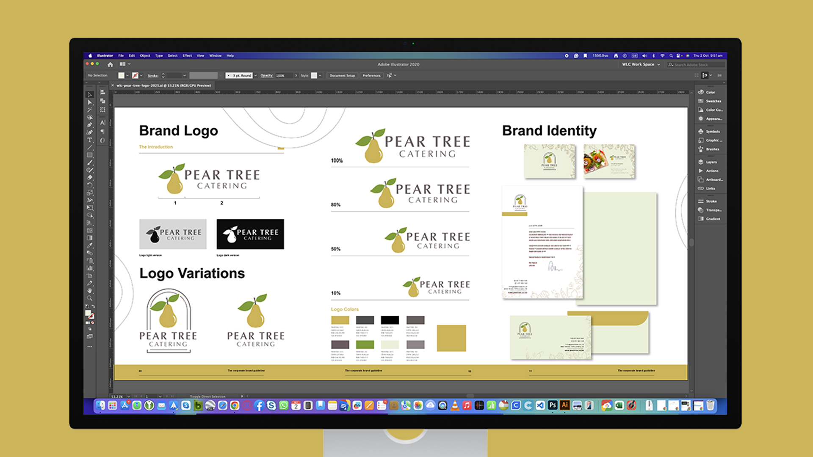Open the Effect menu
This screenshot has width=813, height=457.
coord(187,55)
